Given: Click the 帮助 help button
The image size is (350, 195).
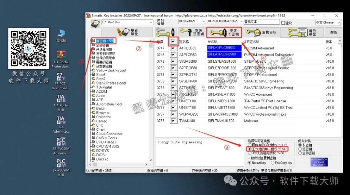Looking at the screenshot, I should point(333,32).
